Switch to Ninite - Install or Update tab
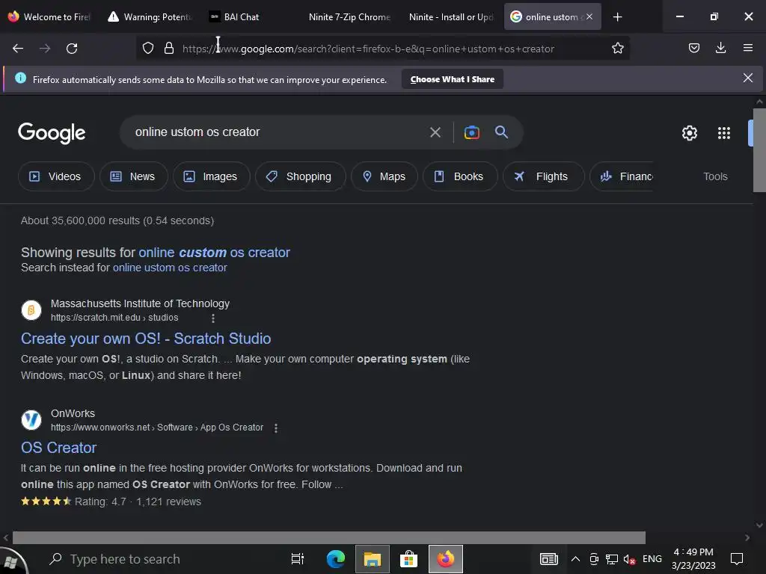The height and width of the screenshot is (574, 766). [x=451, y=17]
